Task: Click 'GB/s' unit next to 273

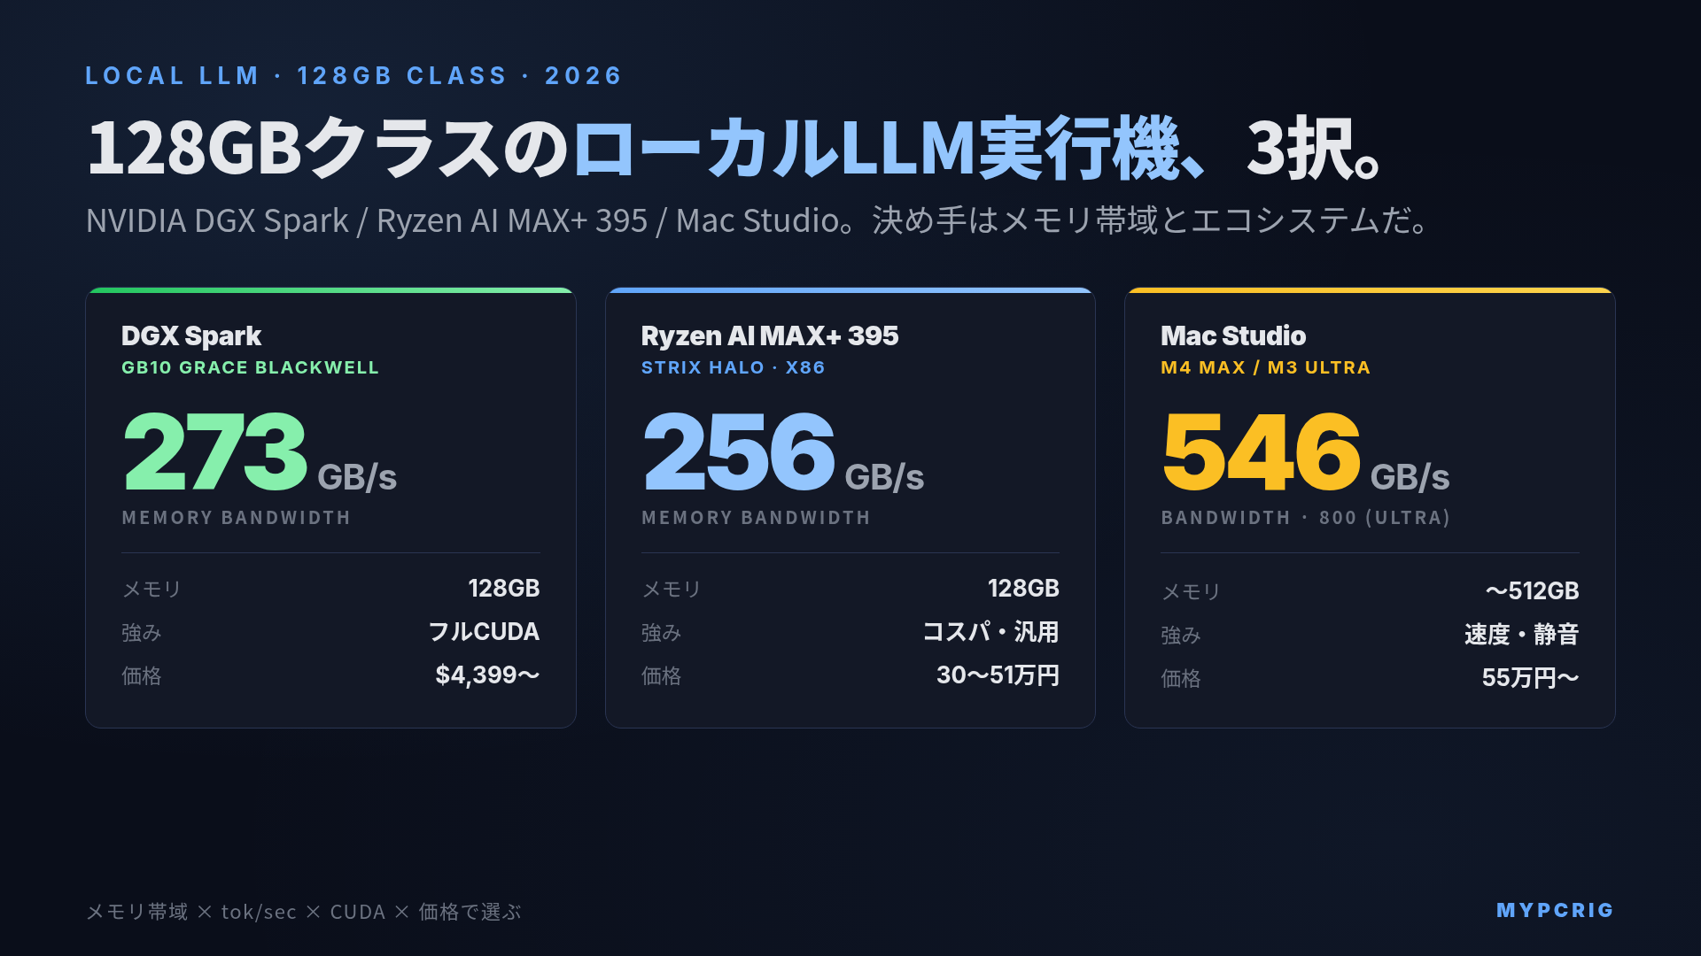Action: 357,477
